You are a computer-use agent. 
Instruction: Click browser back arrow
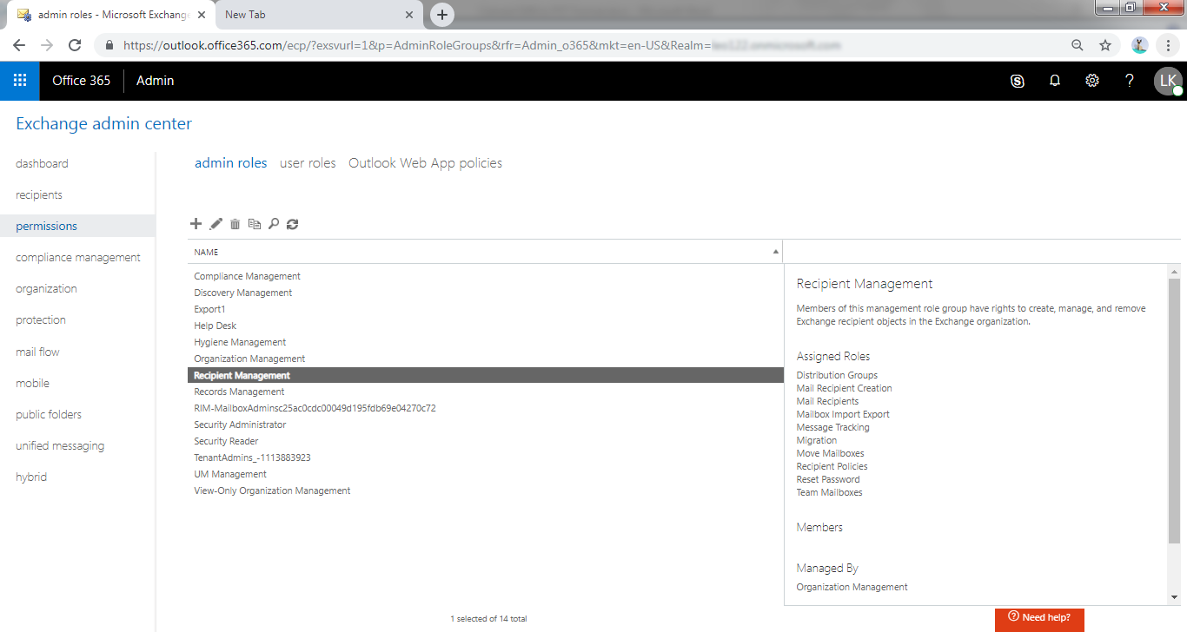(18, 45)
